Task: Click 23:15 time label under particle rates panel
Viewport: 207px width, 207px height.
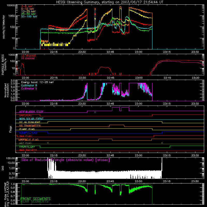Action: click(167, 78)
